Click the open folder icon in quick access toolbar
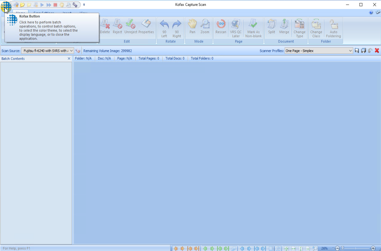381x251 pixels. click(22, 5)
